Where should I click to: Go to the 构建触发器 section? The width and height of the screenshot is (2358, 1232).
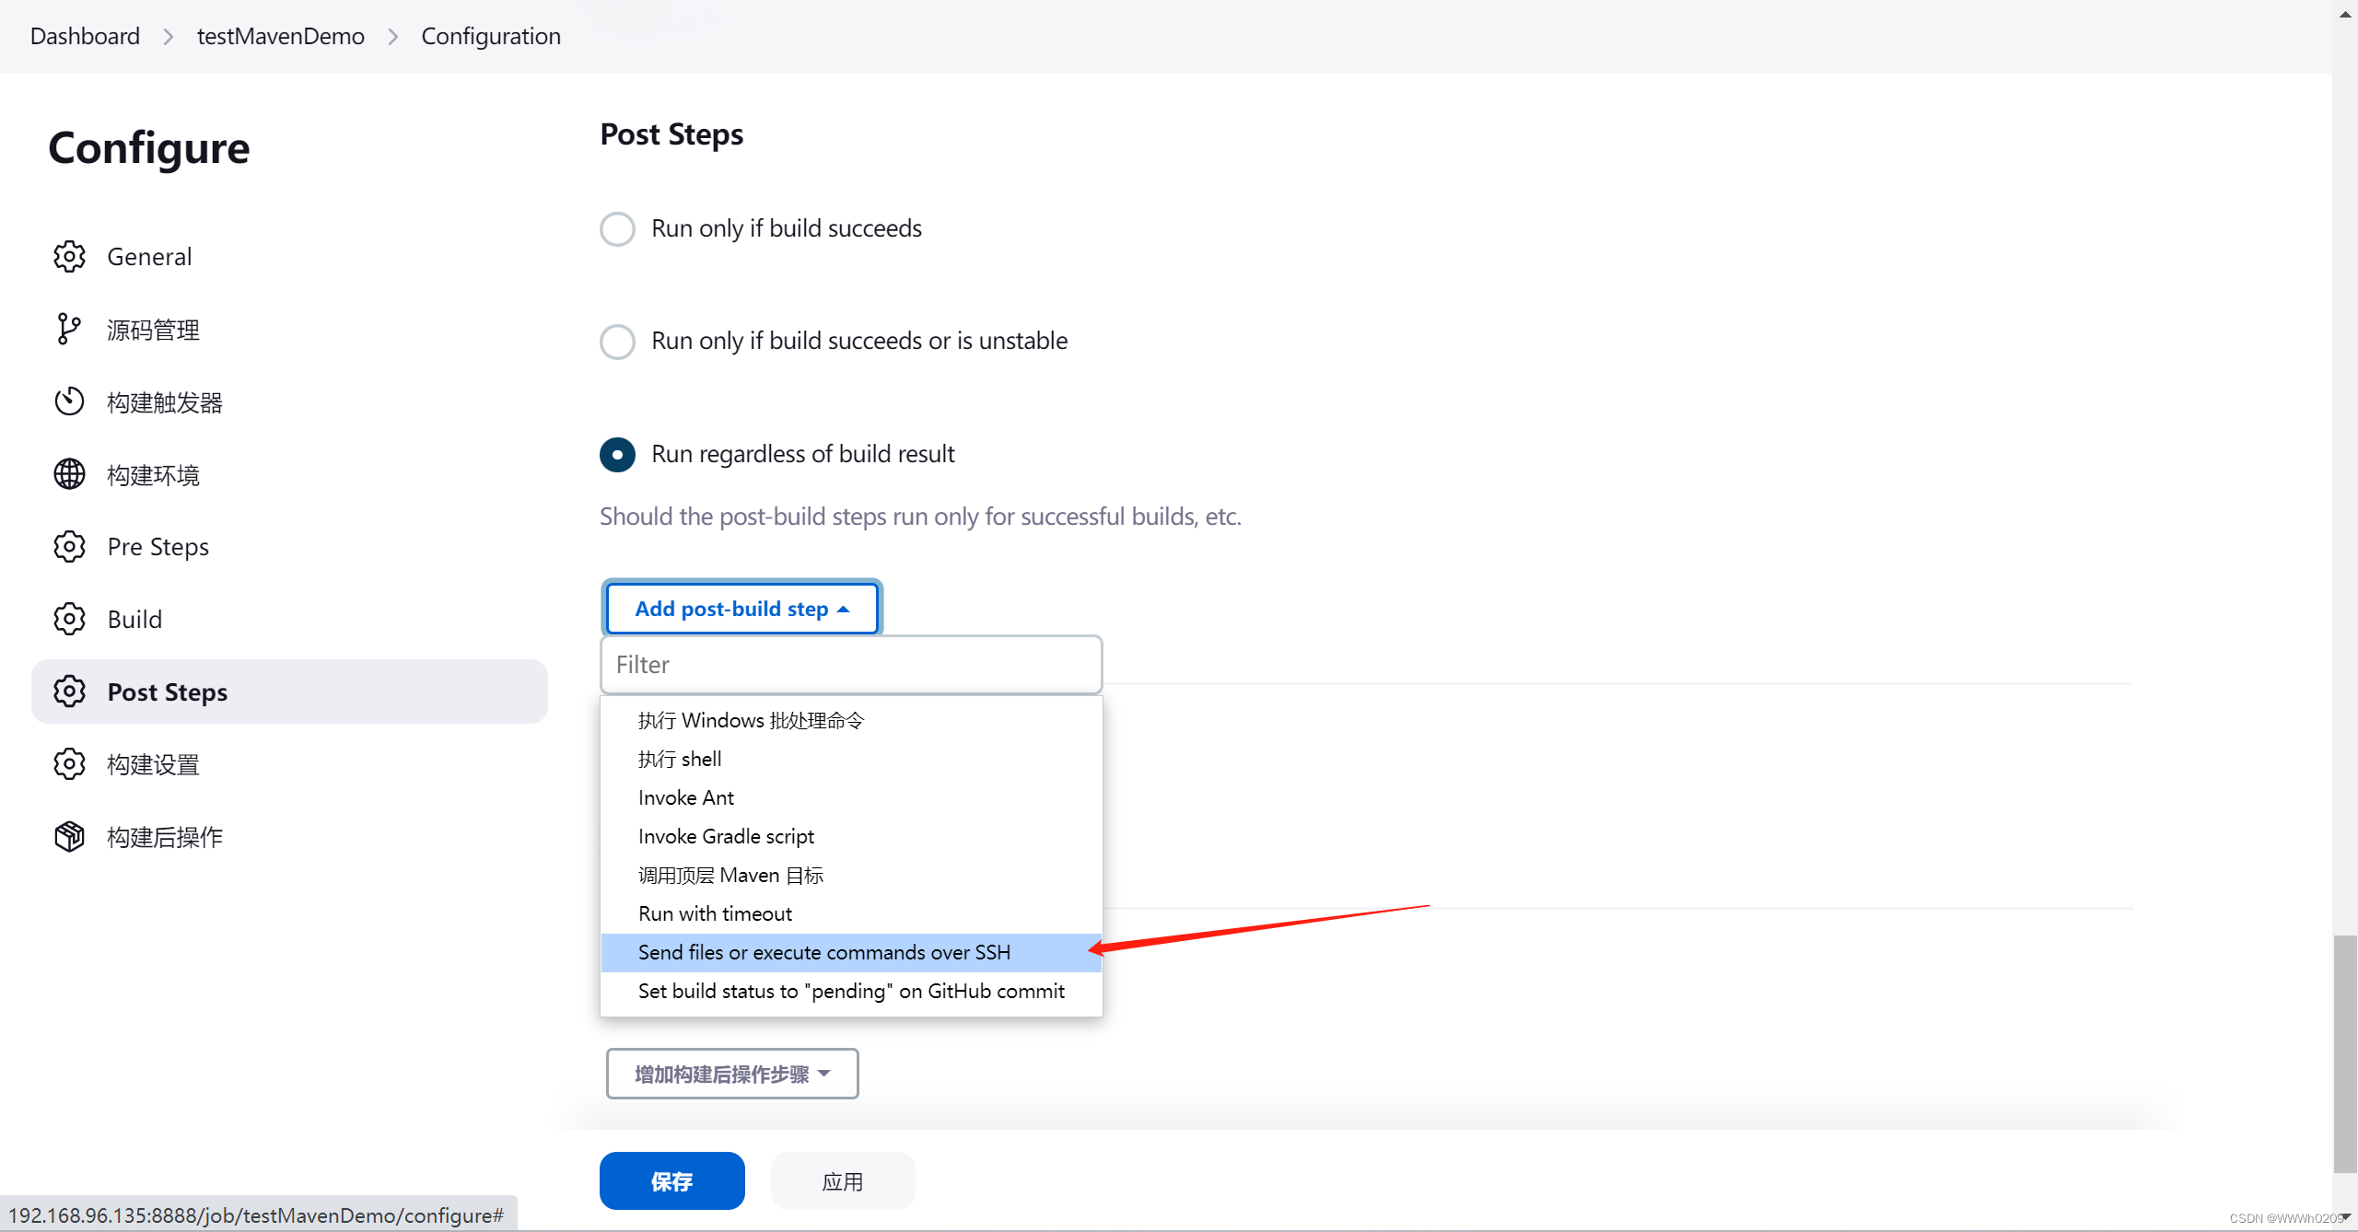coord(289,401)
